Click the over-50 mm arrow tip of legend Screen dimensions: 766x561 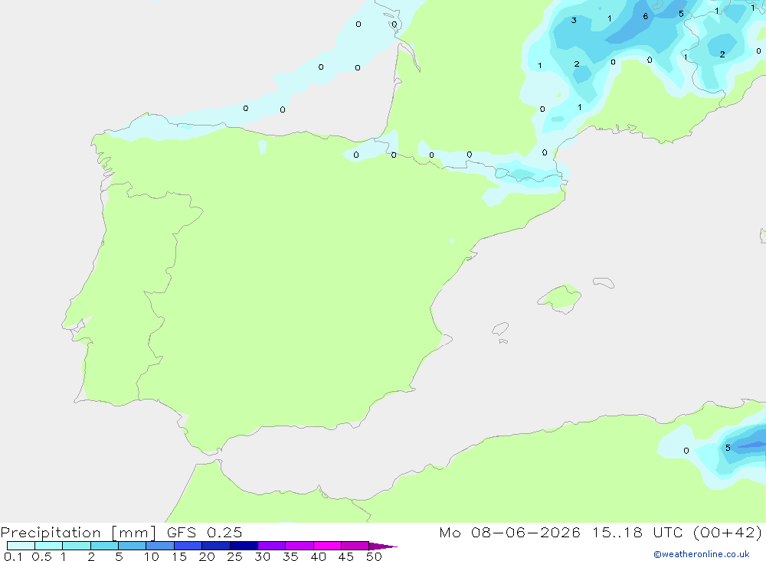pos(382,546)
